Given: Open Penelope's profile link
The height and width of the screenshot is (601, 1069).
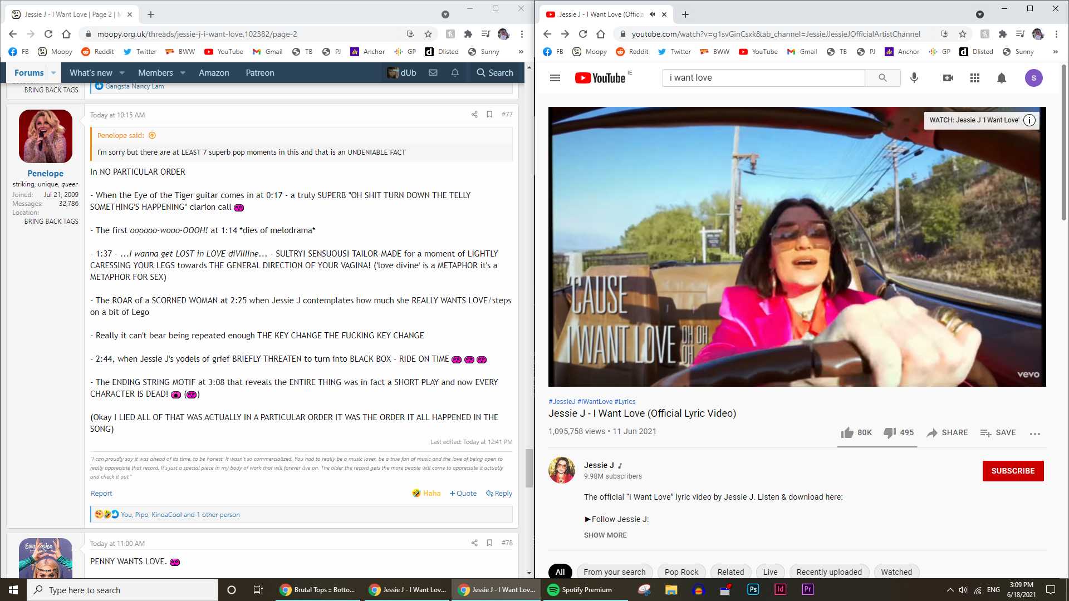Looking at the screenshot, I should (45, 174).
